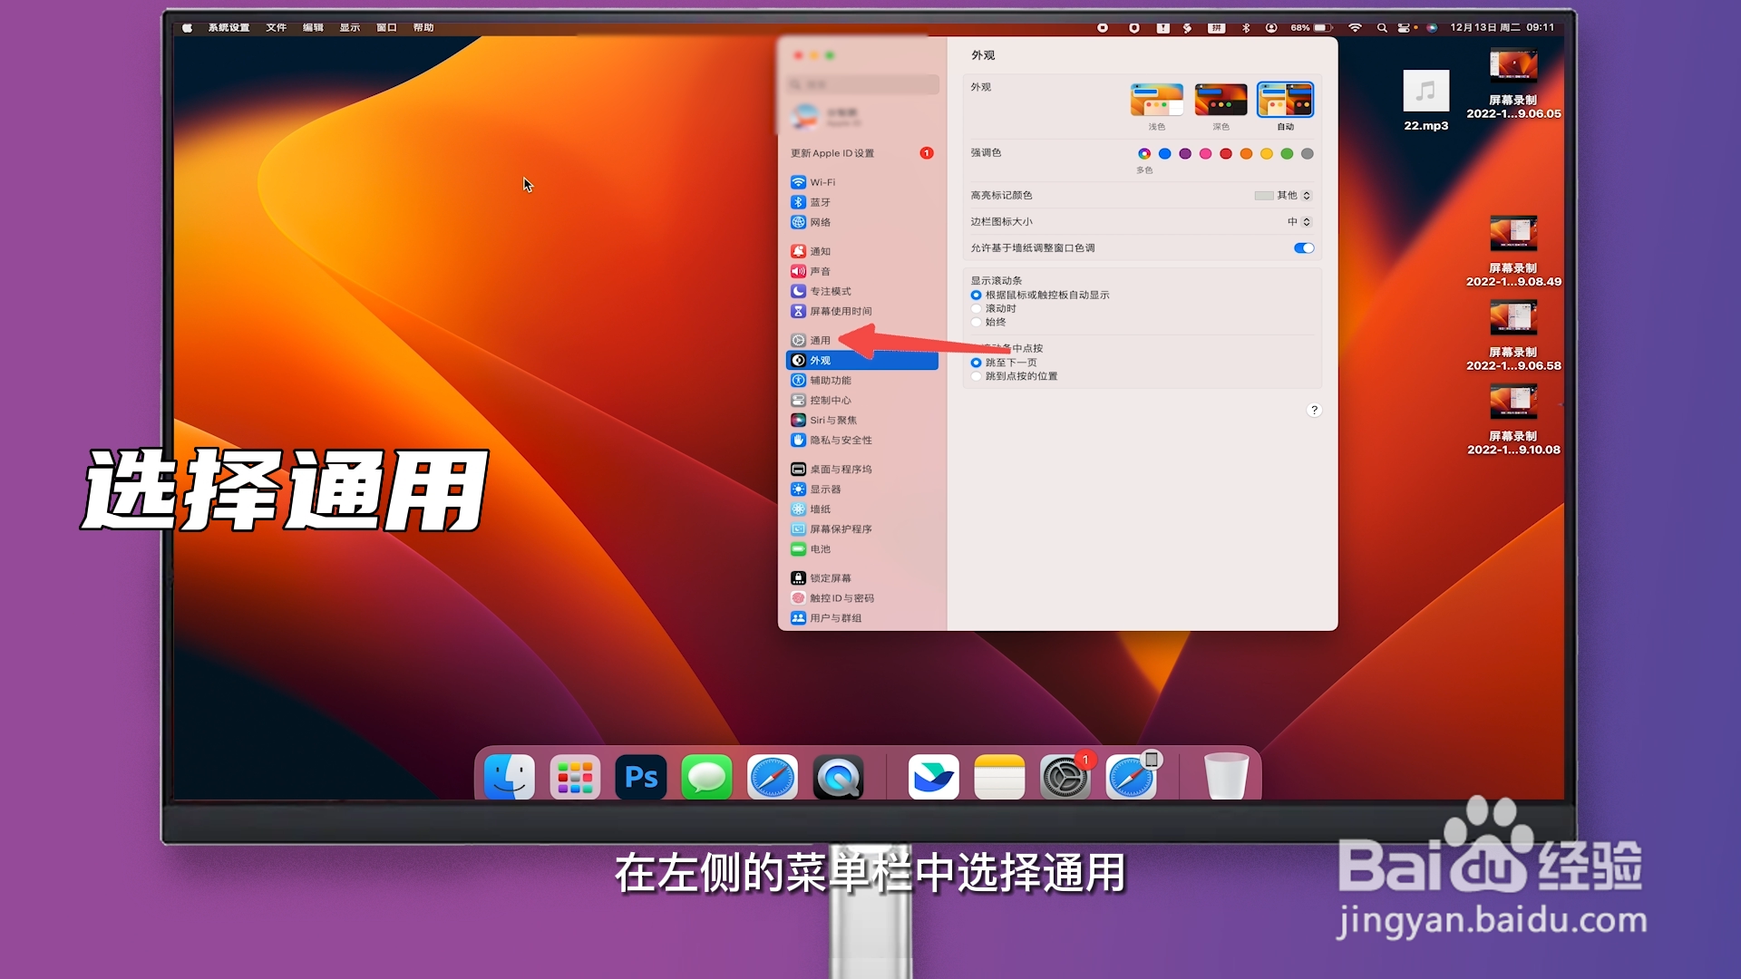Viewport: 1741px width, 979px height.
Task: Choose the blue accent color
Action: pyautogui.click(x=1165, y=153)
